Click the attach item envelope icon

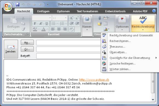pyautogui.click(x=100, y=24)
